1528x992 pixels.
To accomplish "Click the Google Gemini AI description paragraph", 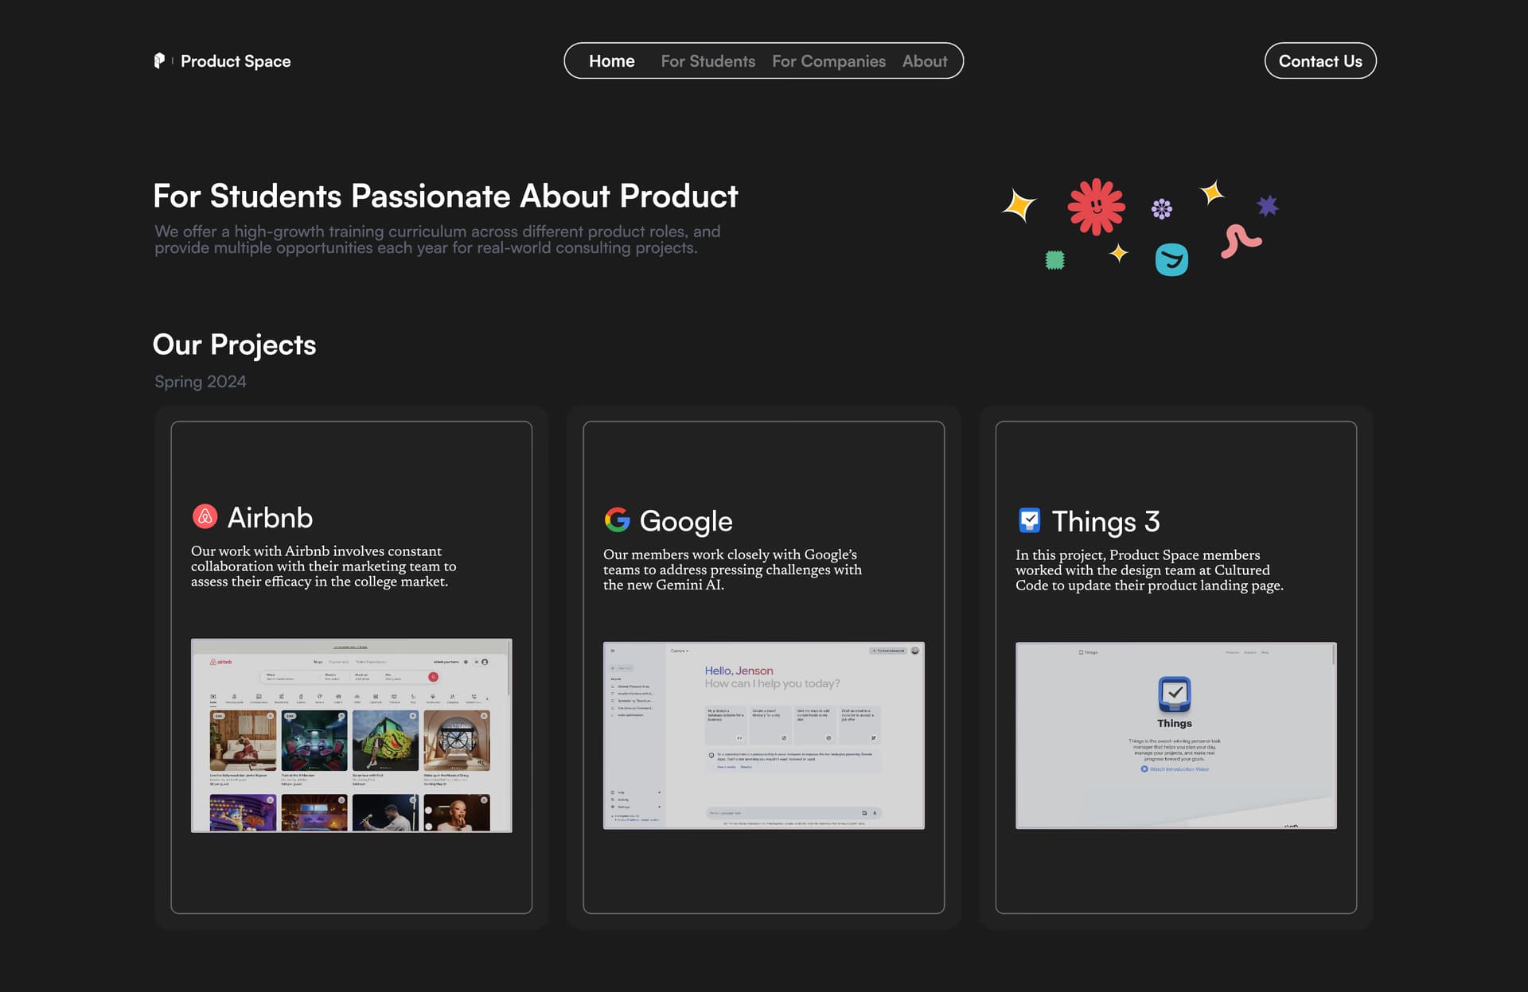I will (x=732, y=570).
